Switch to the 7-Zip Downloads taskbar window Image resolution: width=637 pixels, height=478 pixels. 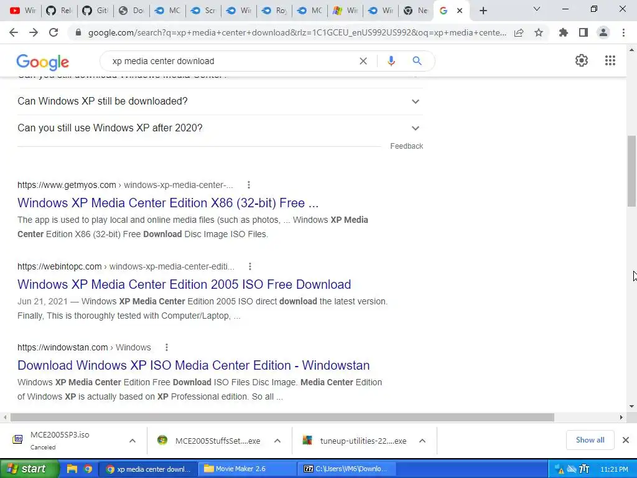coord(347,469)
